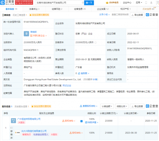Click the paid-in capital info icon
The image size is (159, 141).
[x=95, y=42]
